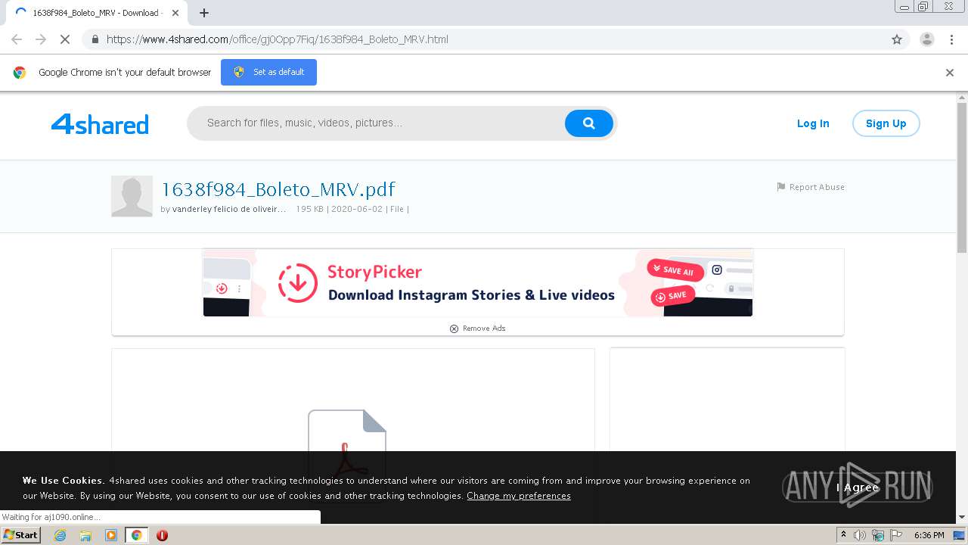Launch Internet Explorer from taskbar

pyautogui.click(x=60, y=535)
